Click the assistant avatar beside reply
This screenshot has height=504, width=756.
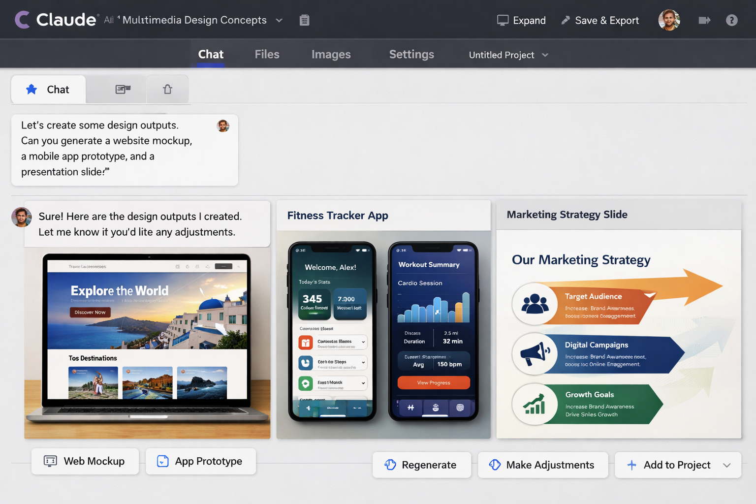point(21,217)
